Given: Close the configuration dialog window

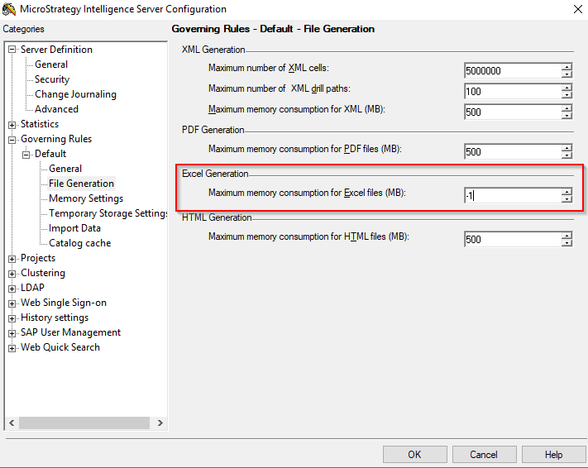Looking at the screenshot, I should click(576, 9).
